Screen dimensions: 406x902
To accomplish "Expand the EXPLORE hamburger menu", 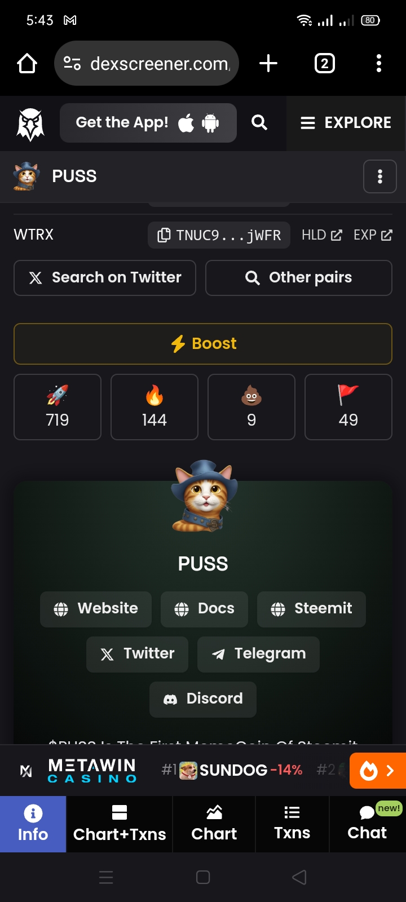I will [346, 123].
